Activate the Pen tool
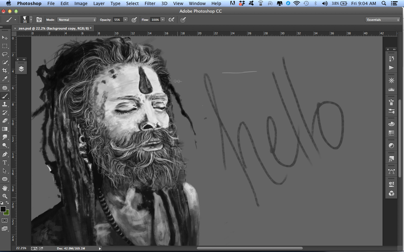Screen dimensions: 404x252 [x=5, y=154]
